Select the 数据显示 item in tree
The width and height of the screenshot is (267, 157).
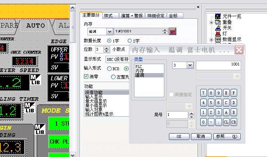point(231,39)
